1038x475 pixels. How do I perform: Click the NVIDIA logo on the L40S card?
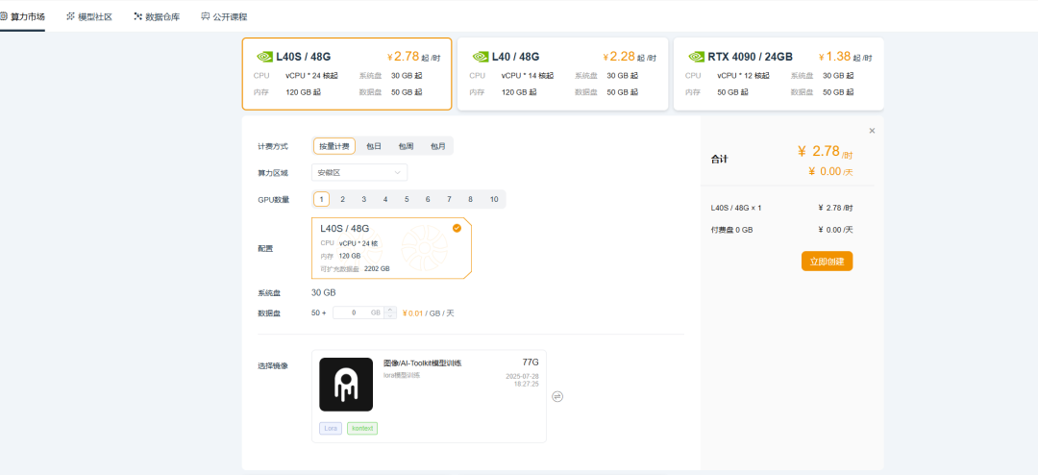tap(264, 57)
